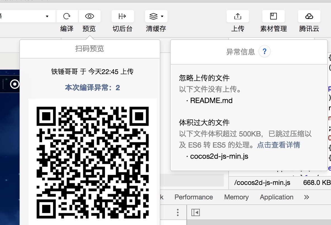The height and width of the screenshot is (225, 331).
Task: Expand more DevTools tabs chevron
Action: (306, 197)
